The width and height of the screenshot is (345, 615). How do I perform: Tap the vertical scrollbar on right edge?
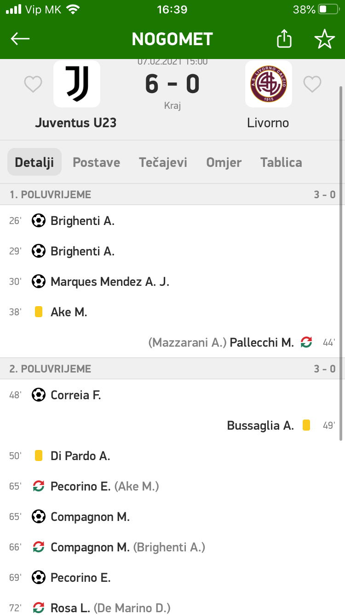pos(341,263)
